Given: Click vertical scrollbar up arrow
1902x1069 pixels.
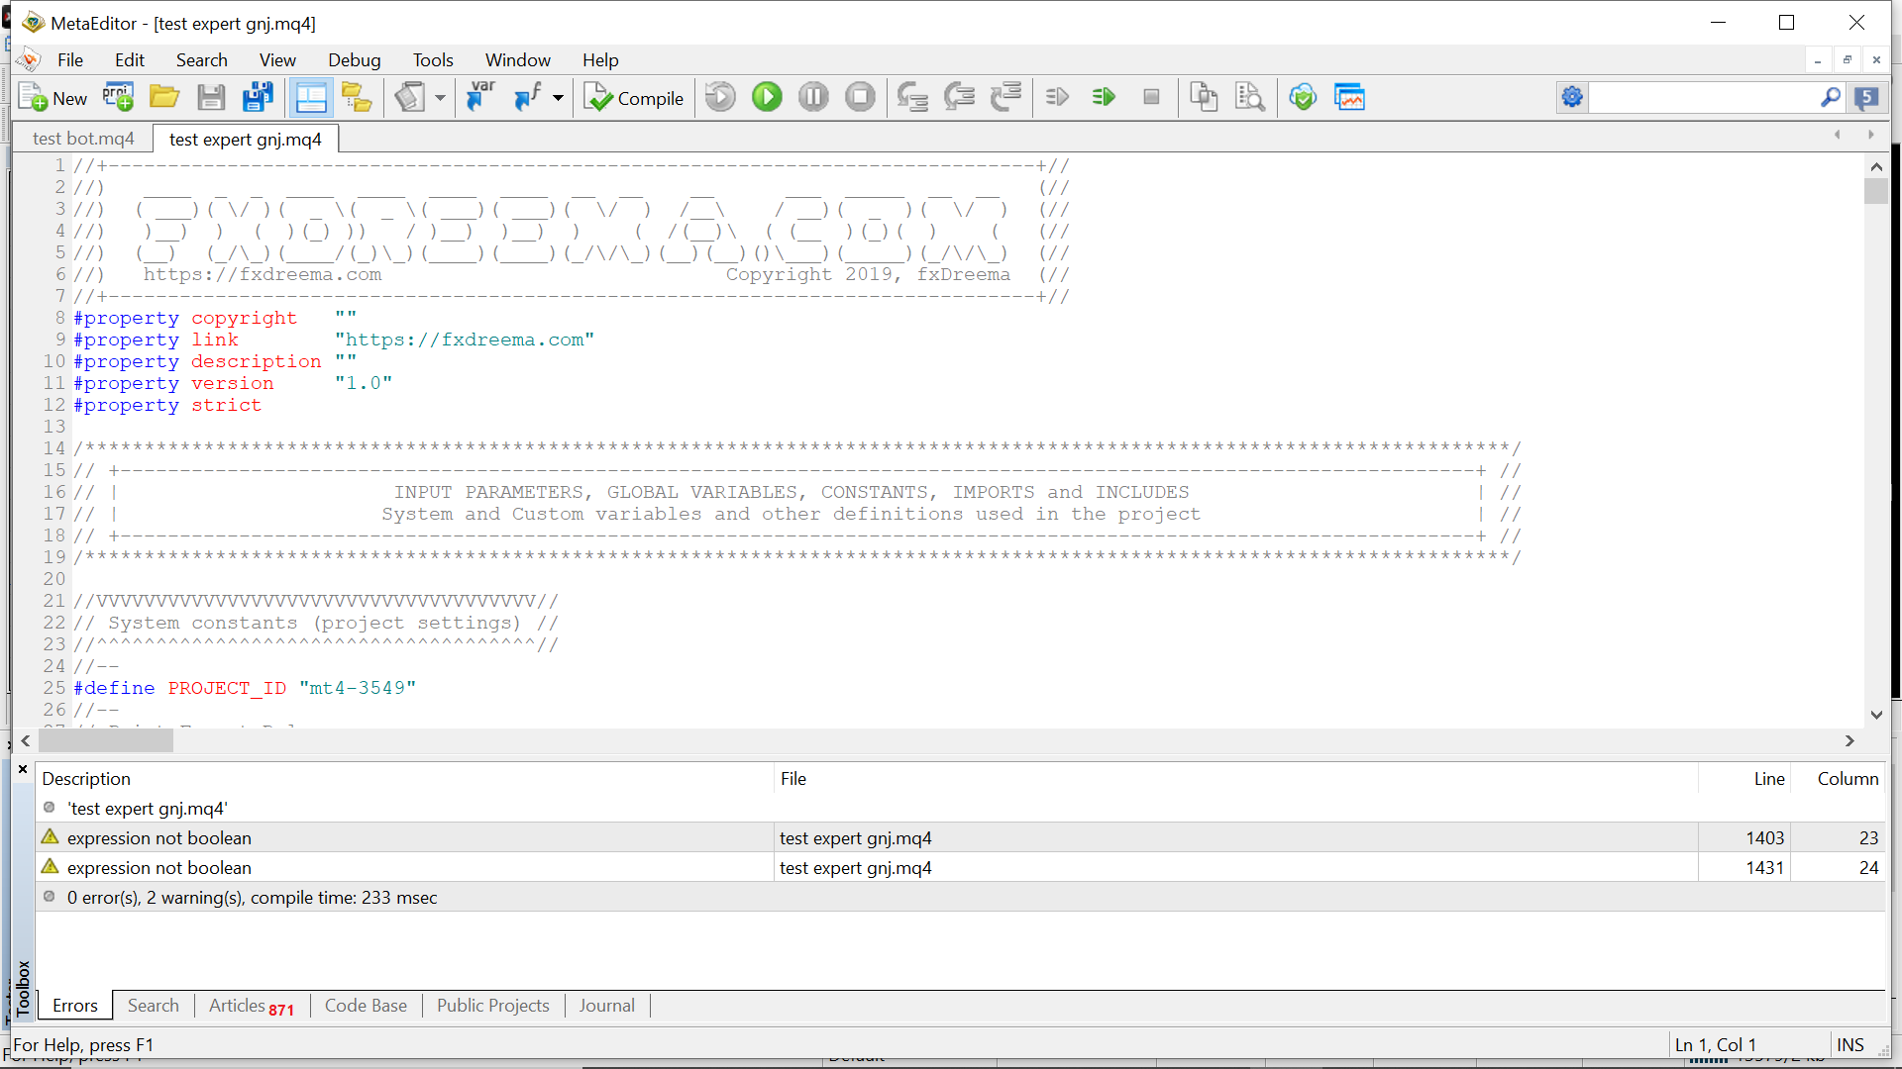Looking at the screenshot, I should [1876, 166].
